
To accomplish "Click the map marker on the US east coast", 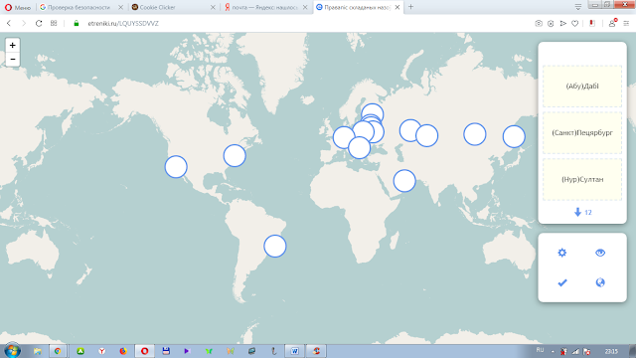I will pyautogui.click(x=235, y=155).
